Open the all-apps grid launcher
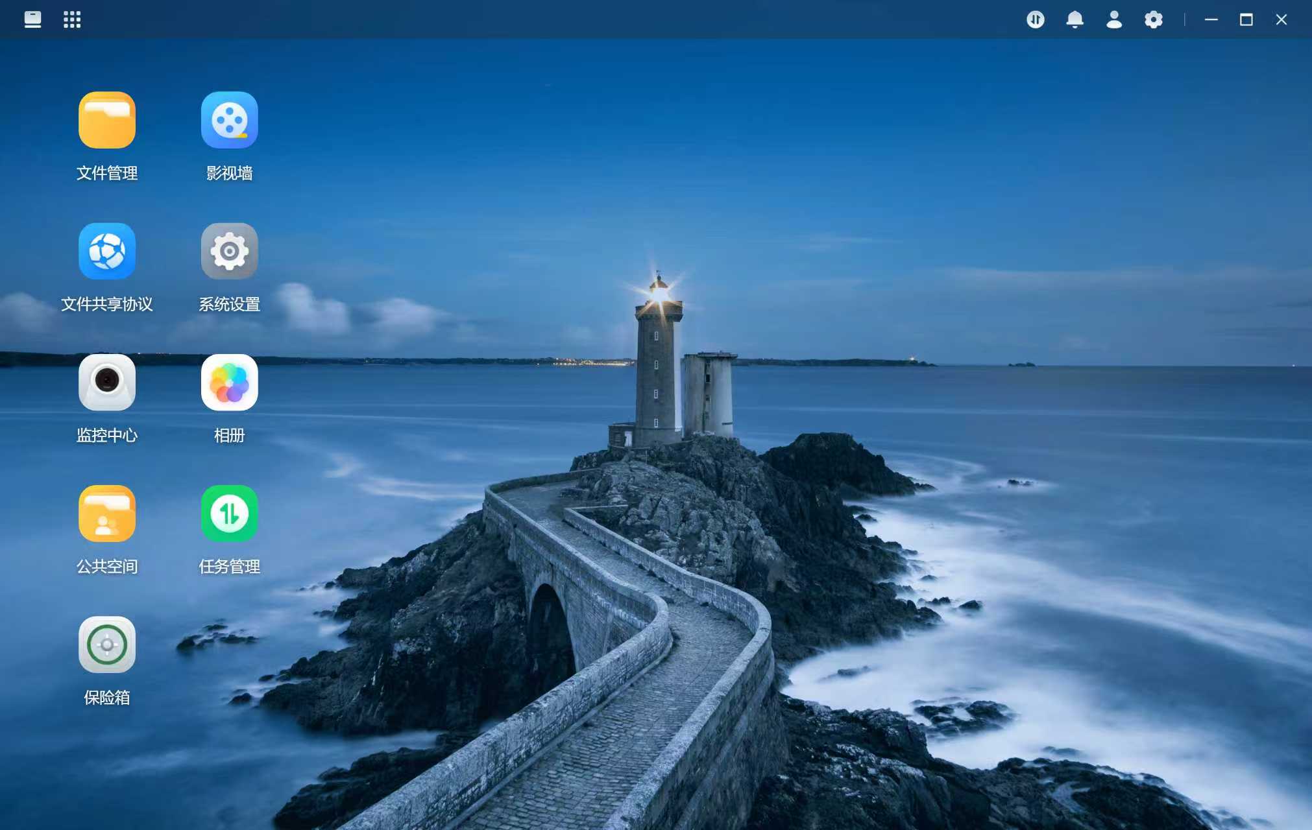This screenshot has height=830, width=1312. tap(72, 19)
